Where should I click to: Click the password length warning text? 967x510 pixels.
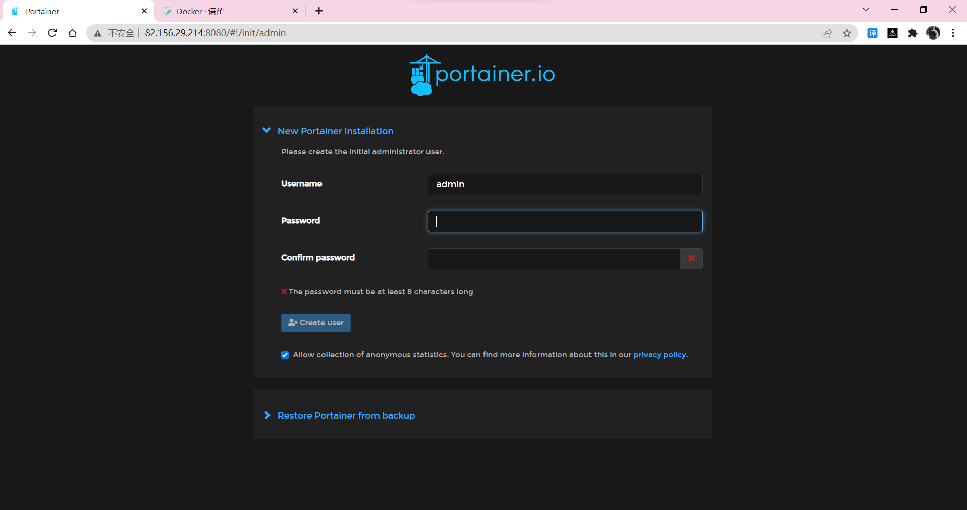381,292
